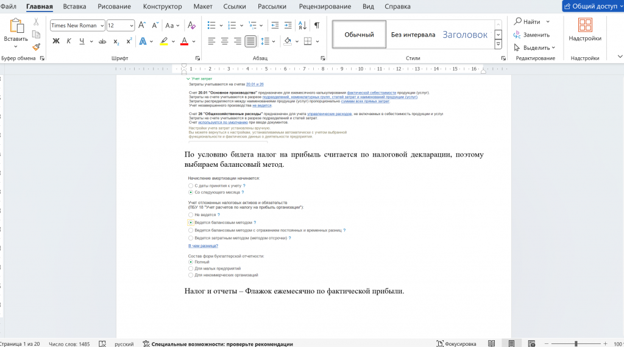Screen dimensions: 624x347
Task: Apply superscript formatting
Action: click(x=129, y=41)
